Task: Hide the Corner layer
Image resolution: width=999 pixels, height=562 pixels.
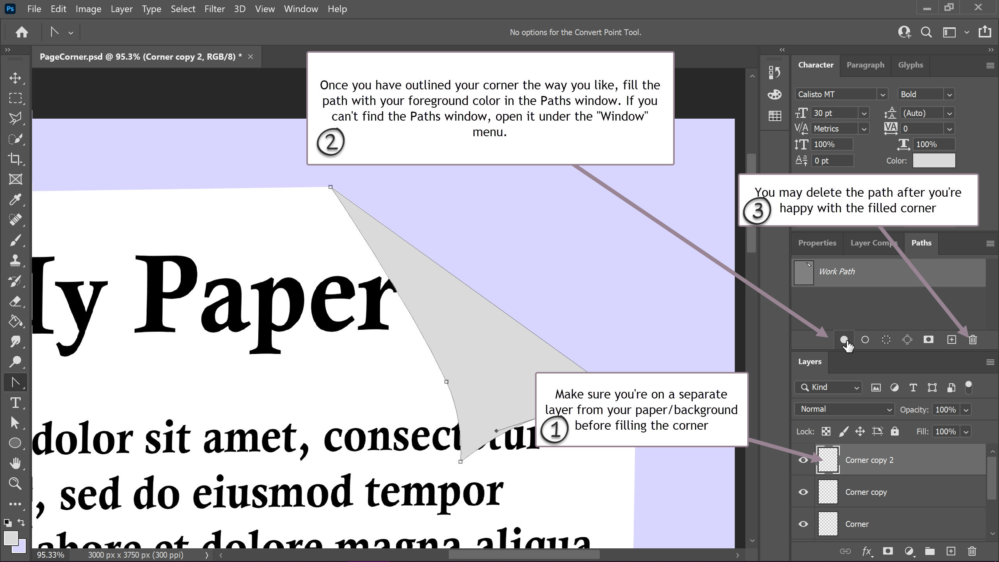Action: (x=803, y=524)
